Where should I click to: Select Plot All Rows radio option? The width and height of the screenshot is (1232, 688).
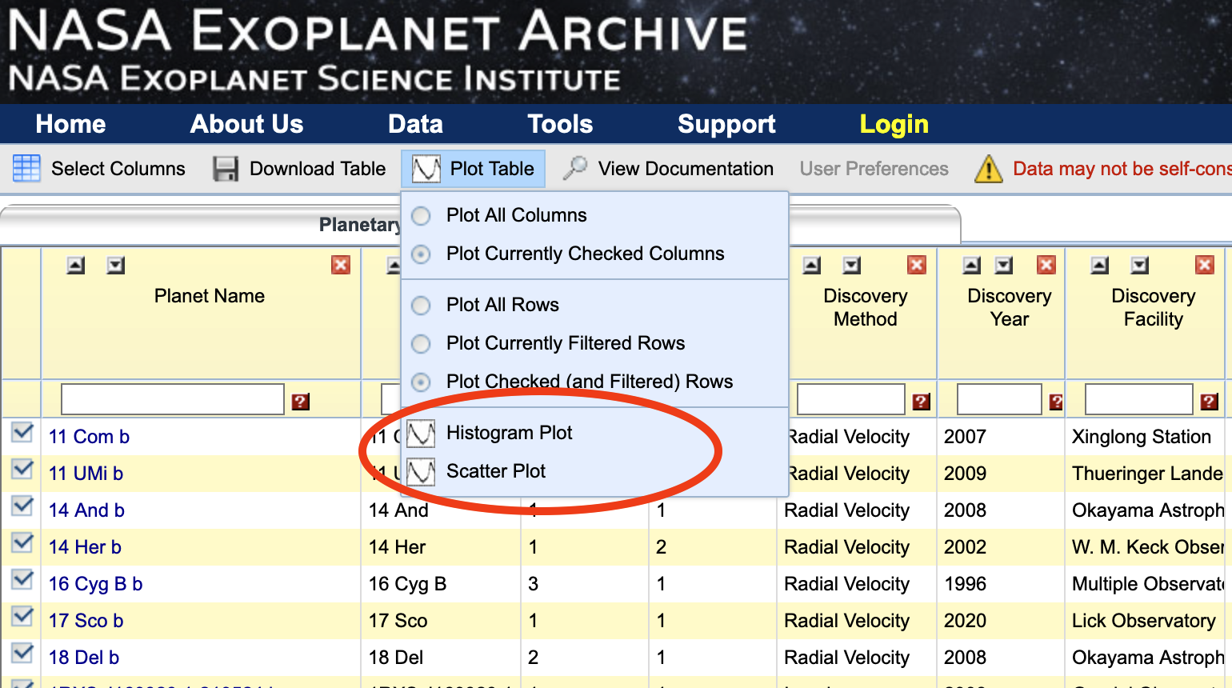421,306
